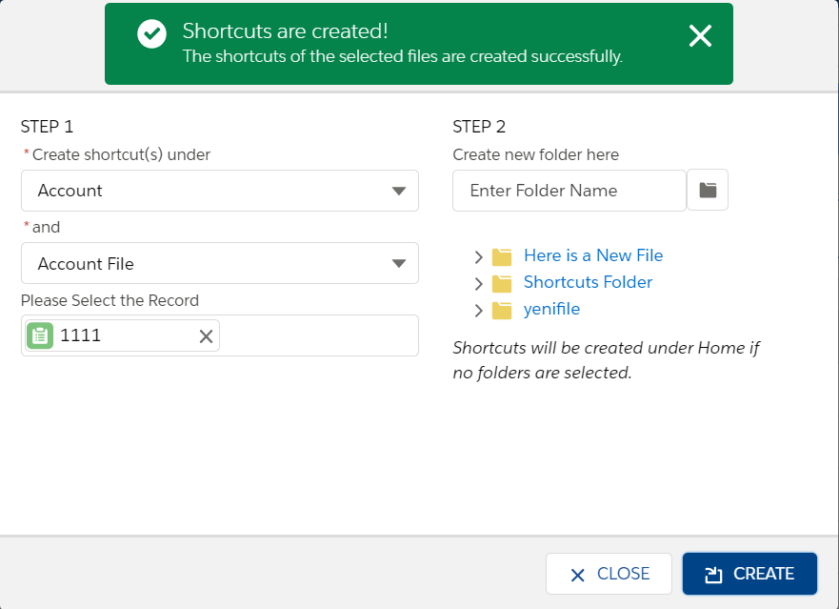Dismiss the green success notification
This screenshot has height=609, width=839.
tap(700, 36)
